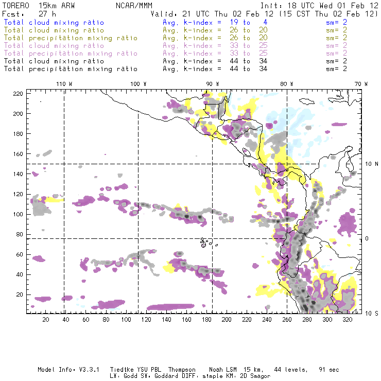Click the "60" tick on the horizontal axis

[x=86, y=320]
